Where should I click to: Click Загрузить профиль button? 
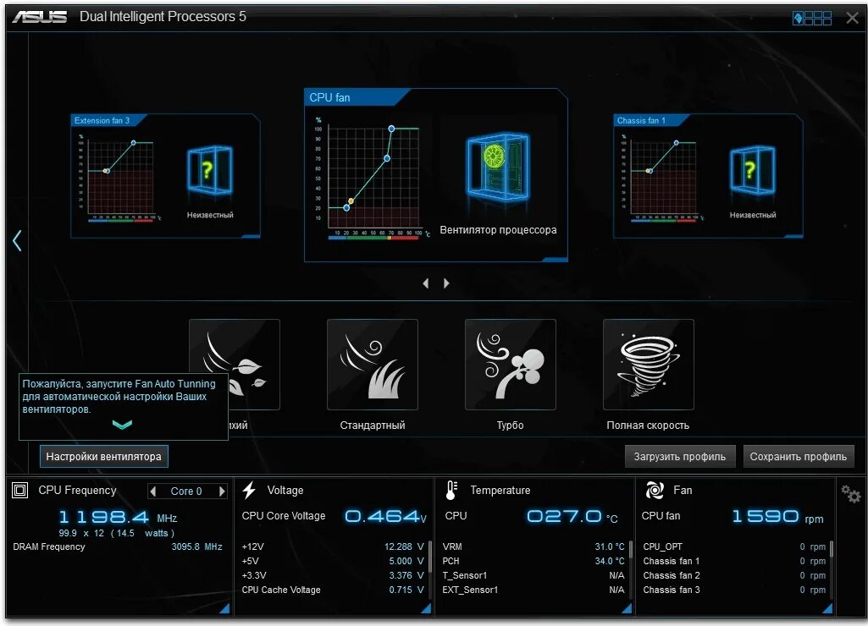tap(680, 457)
